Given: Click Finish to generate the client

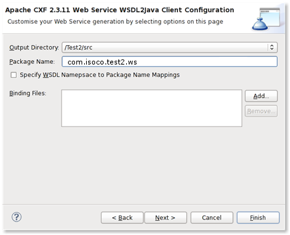Looking at the screenshot, I should coord(258,218).
